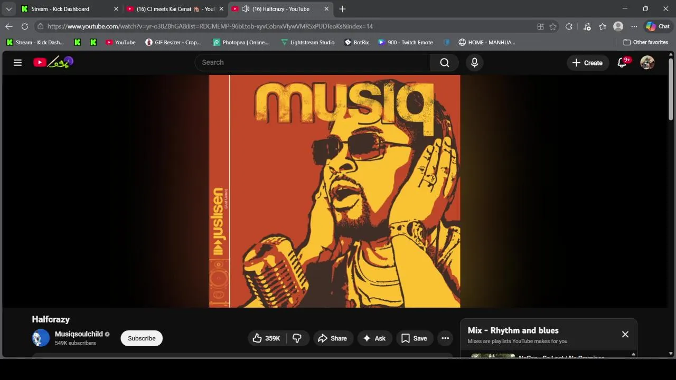This screenshot has height=380, width=676.
Task: Subscribe to Musiqsoulchild channel
Action: point(142,338)
